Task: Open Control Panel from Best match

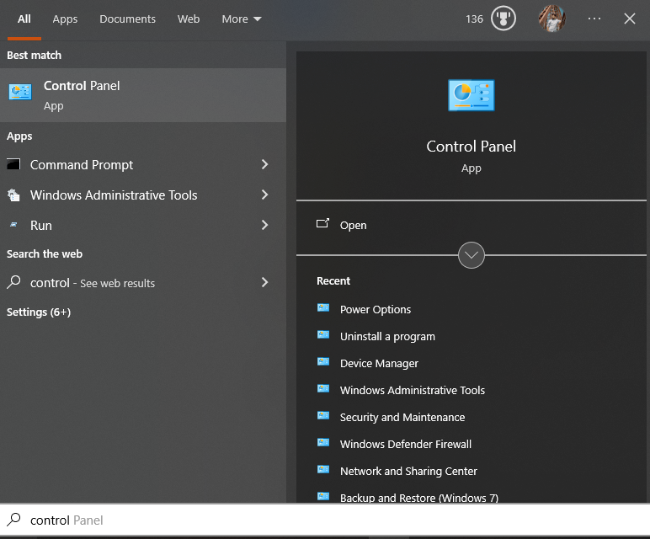Action: click(143, 95)
